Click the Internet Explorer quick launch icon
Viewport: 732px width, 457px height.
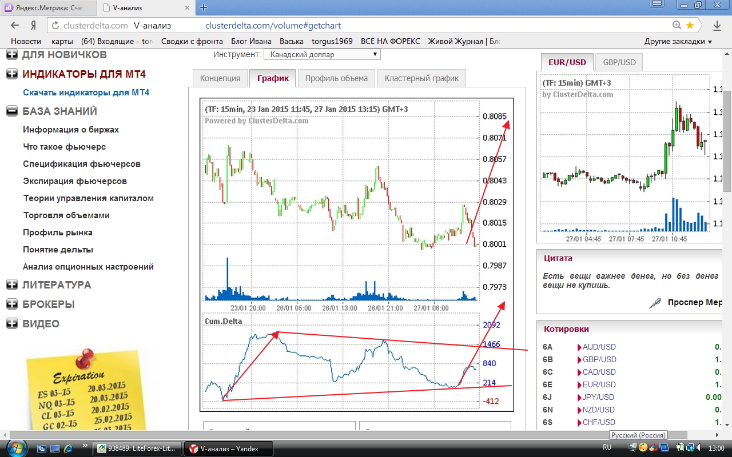click(x=69, y=447)
